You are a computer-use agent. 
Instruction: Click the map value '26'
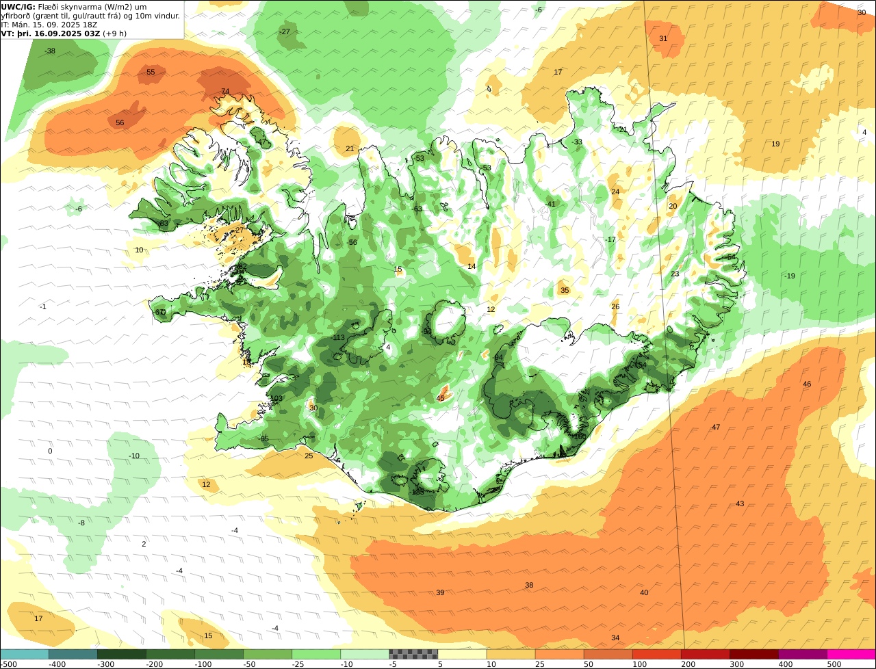(x=615, y=307)
